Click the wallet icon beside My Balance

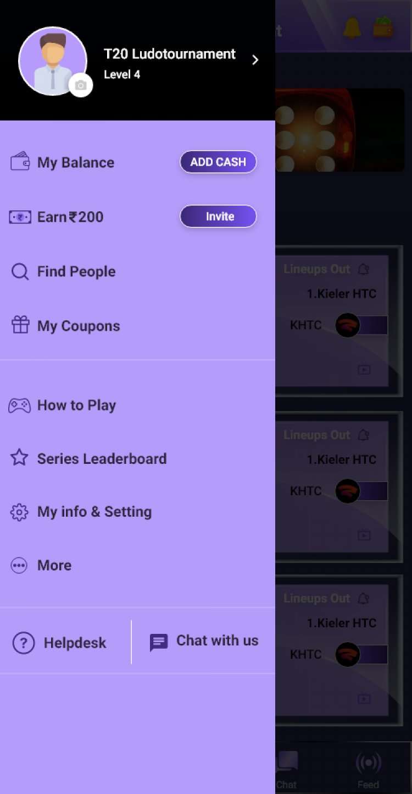20,162
